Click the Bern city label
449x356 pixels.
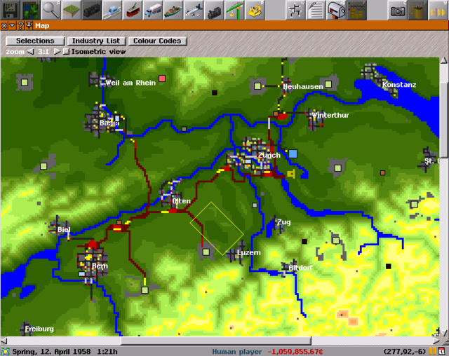point(100,266)
